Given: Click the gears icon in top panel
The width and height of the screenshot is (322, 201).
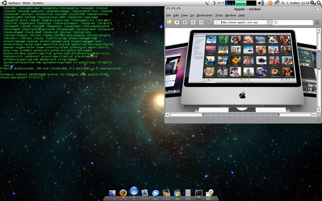Looking at the screenshot, I should (312, 3).
